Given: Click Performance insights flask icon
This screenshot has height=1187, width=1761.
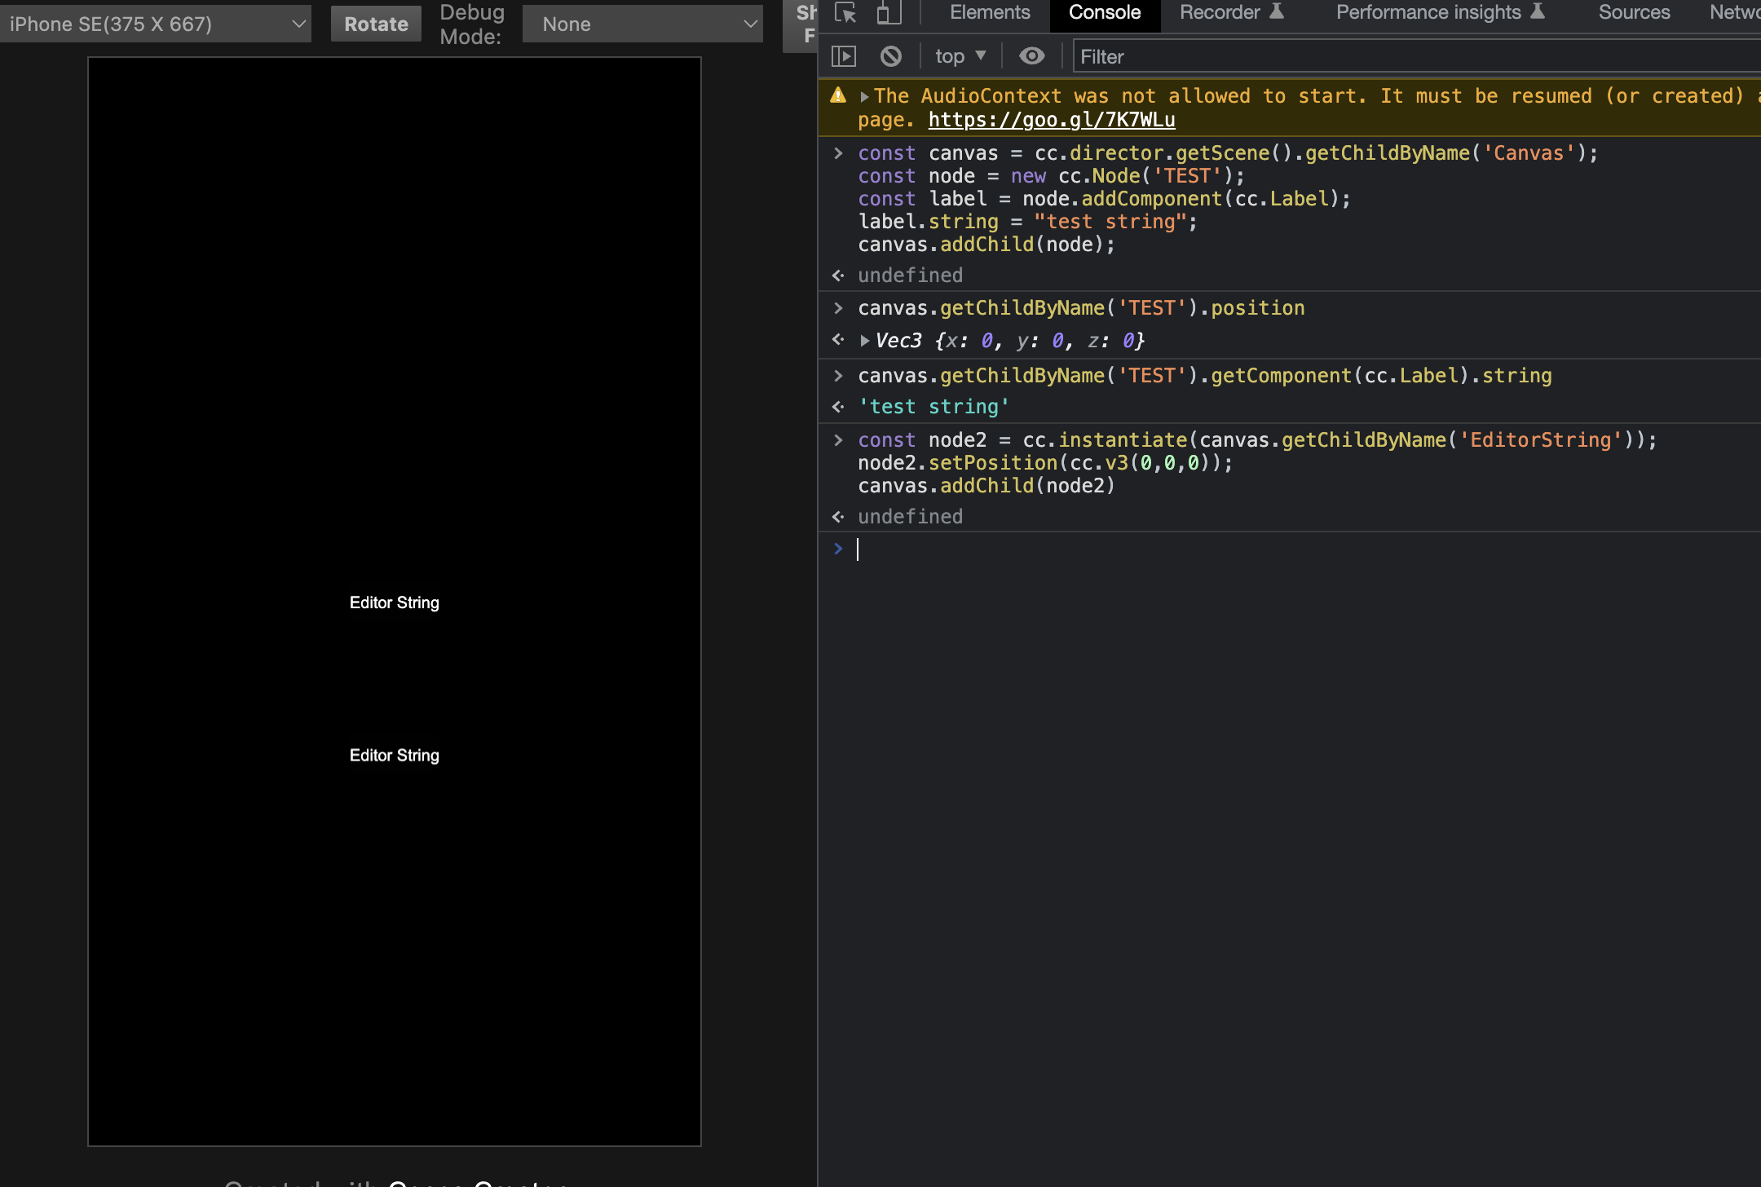Looking at the screenshot, I should click(x=1538, y=12).
